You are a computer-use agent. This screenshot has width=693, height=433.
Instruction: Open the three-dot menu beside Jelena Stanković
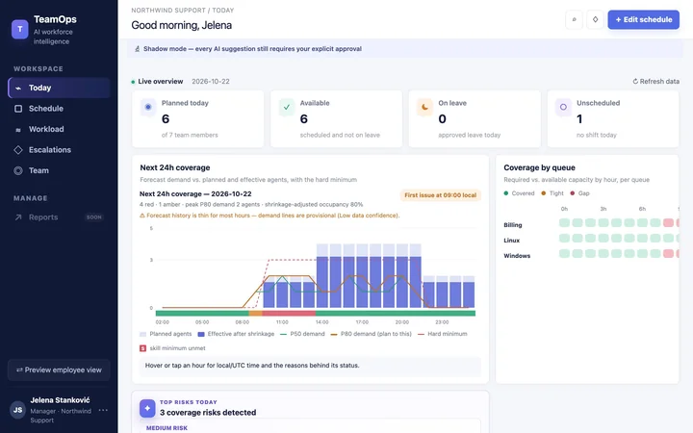pos(103,410)
